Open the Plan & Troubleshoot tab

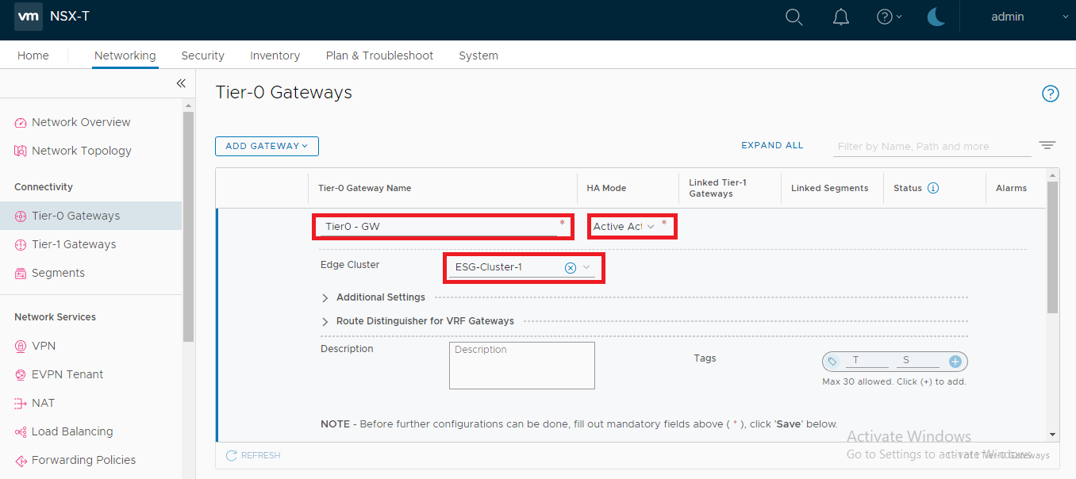tap(379, 56)
